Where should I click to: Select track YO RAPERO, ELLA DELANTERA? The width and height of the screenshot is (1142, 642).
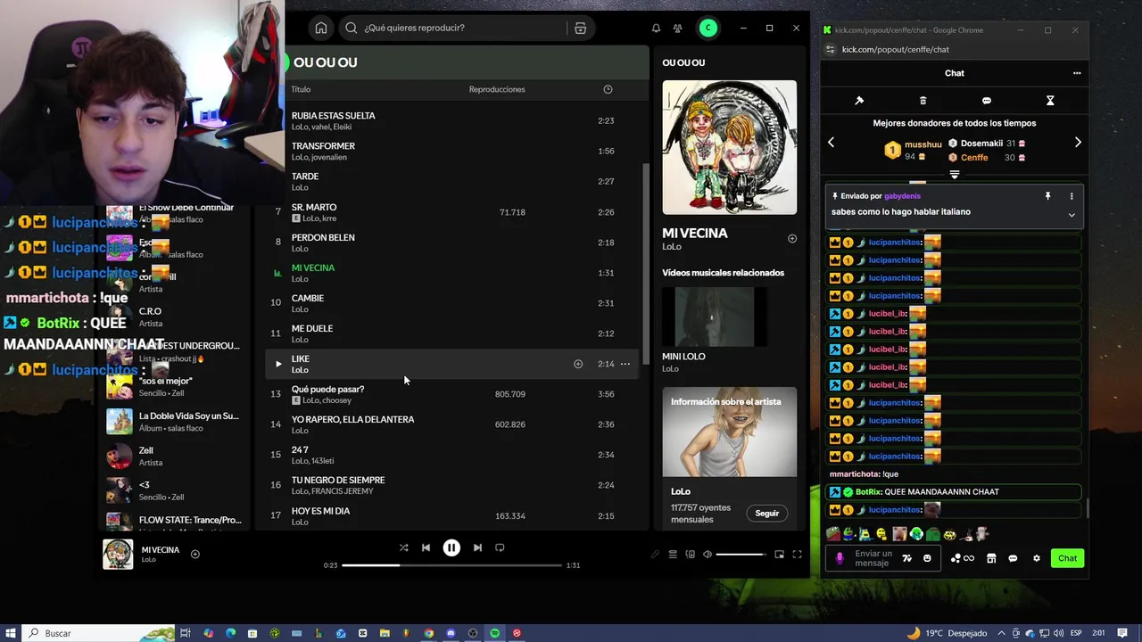(452, 424)
